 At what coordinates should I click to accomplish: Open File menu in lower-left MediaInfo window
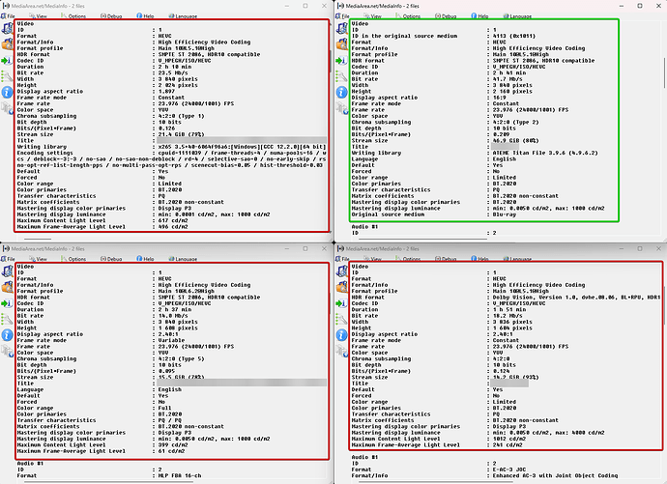[x=8, y=259]
